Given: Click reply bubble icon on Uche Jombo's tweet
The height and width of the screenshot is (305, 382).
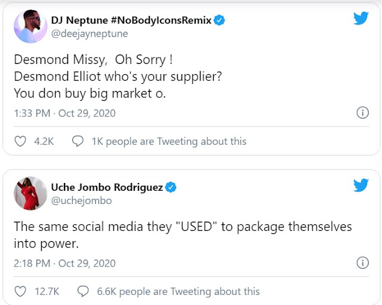Looking at the screenshot, I should pos(83,291).
